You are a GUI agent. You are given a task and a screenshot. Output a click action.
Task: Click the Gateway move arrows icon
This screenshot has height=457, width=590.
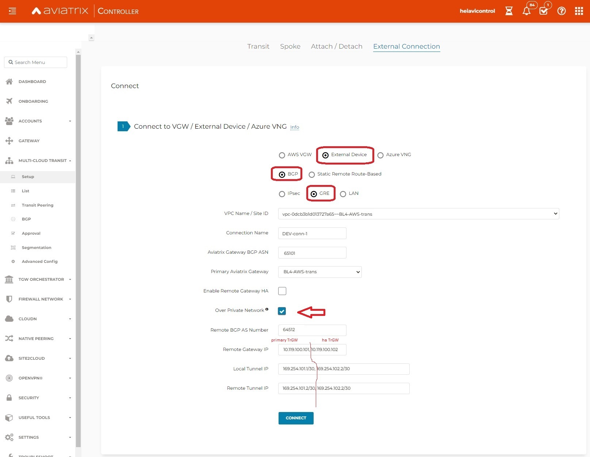click(9, 141)
